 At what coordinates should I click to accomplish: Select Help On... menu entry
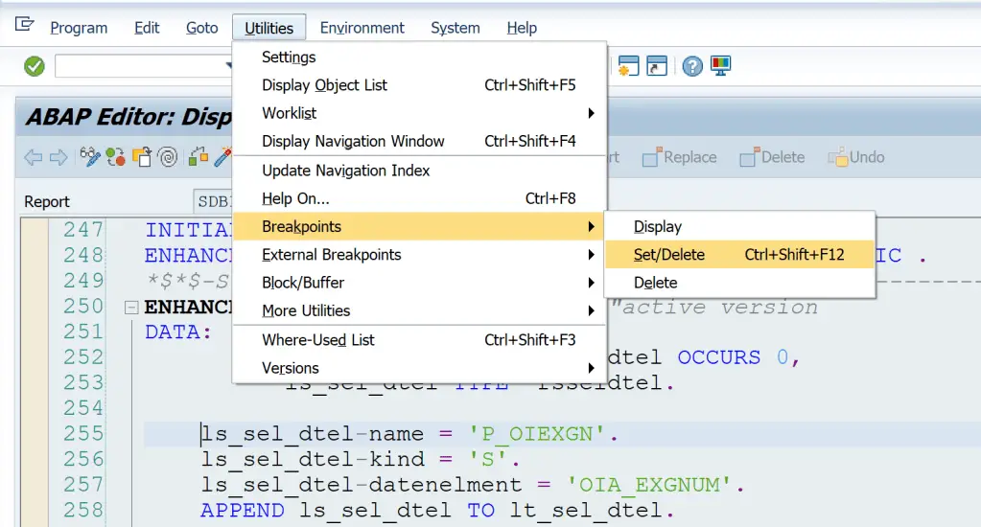[419, 198]
